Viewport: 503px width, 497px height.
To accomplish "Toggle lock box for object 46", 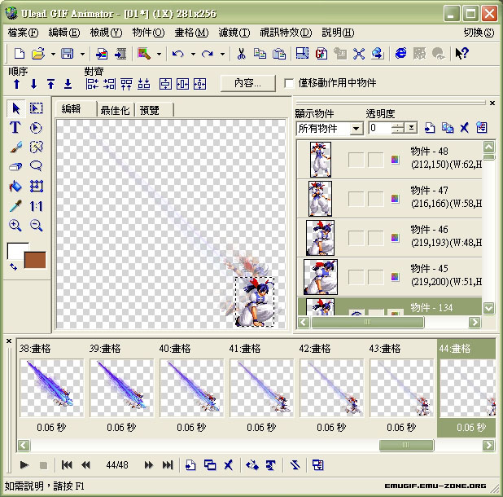I will [x=376, y=238].
